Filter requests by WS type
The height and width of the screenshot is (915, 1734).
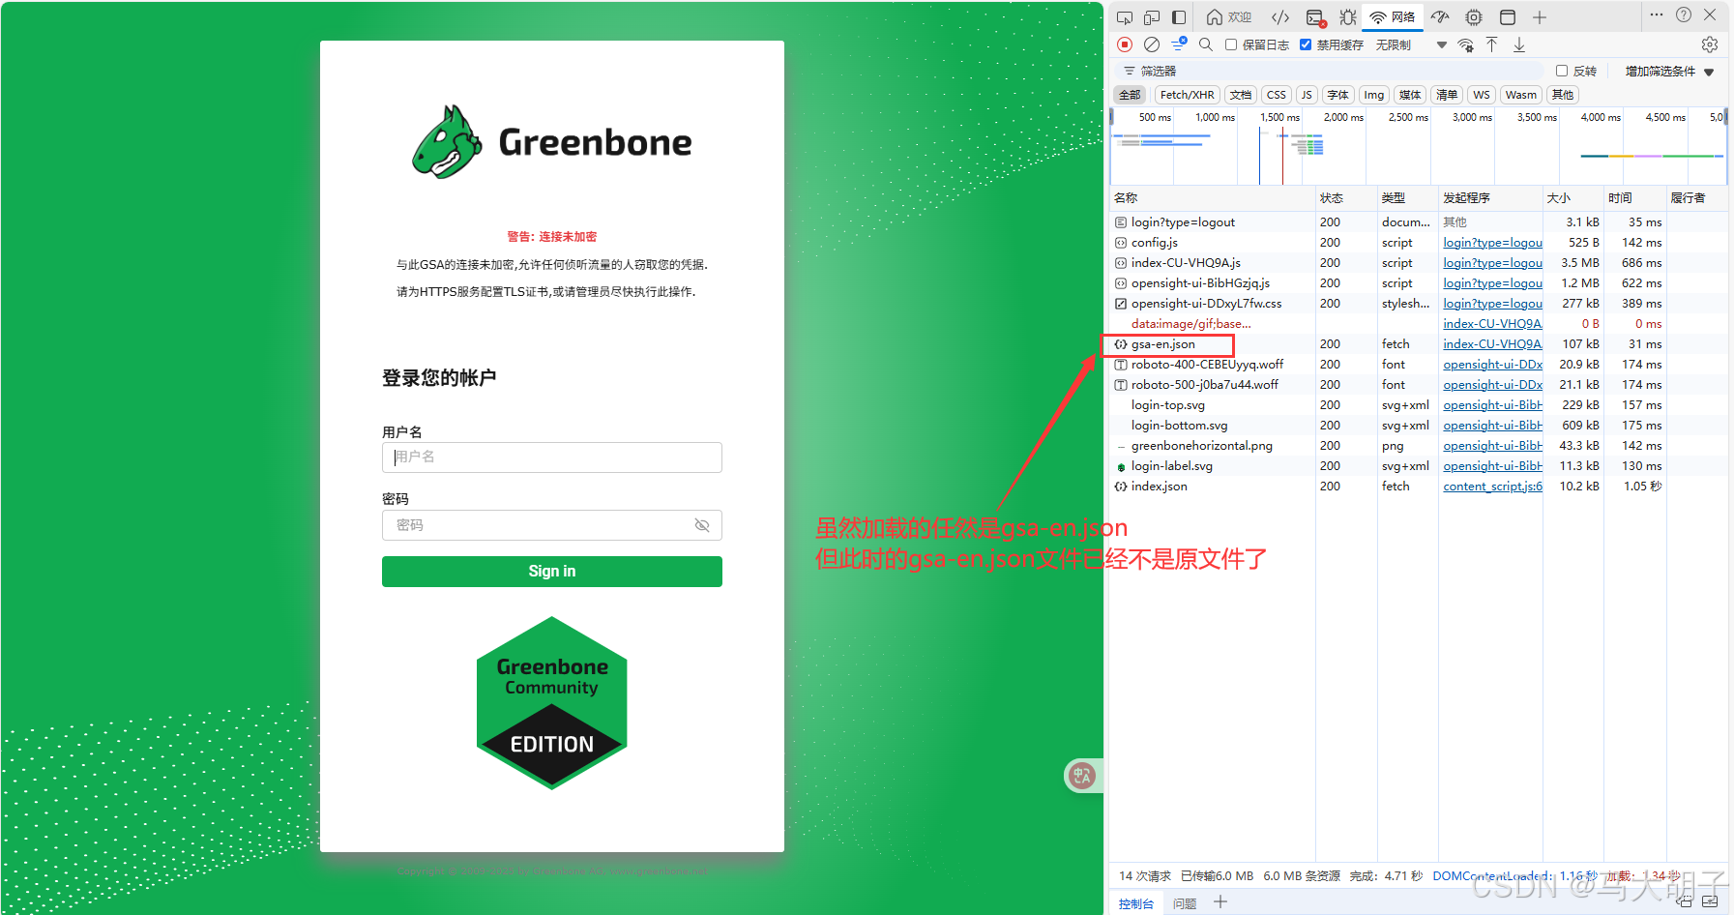(x=1482, y=95)
